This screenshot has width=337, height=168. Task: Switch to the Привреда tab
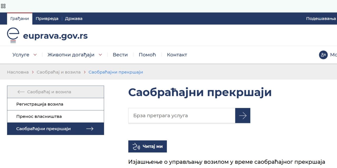pyautogui.click(x=47, y=18)
